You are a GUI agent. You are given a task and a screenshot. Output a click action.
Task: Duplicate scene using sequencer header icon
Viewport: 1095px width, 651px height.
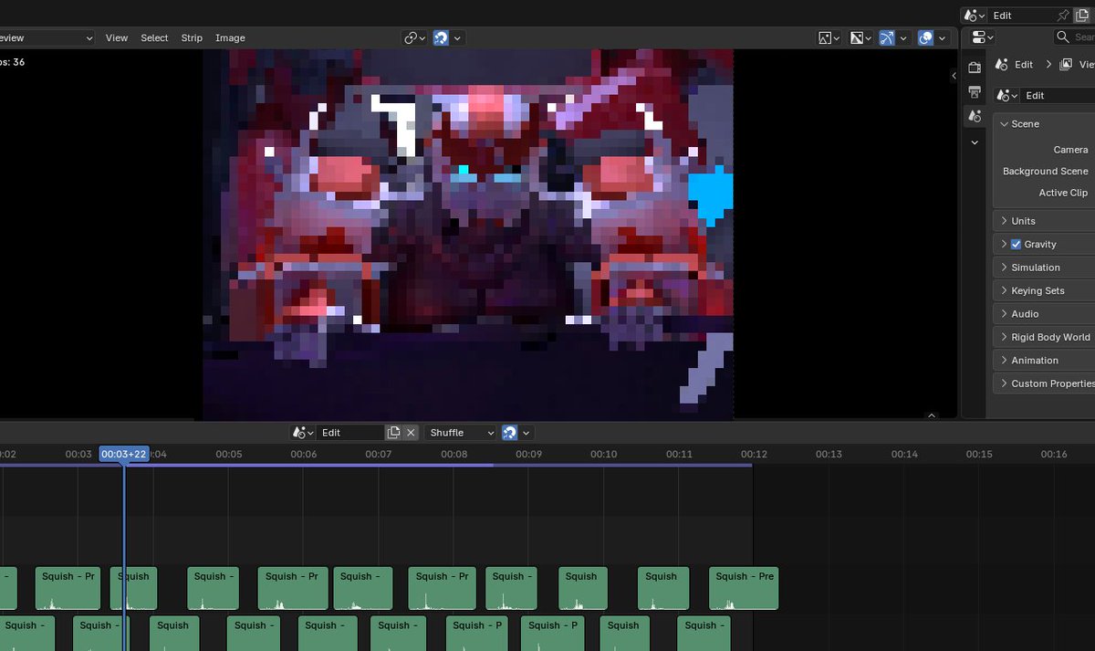pos(393,433)
